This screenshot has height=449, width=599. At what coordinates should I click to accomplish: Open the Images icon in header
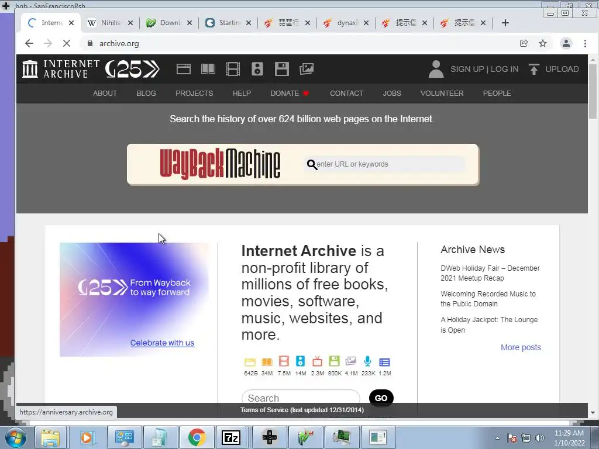click(x=307, y=69)
